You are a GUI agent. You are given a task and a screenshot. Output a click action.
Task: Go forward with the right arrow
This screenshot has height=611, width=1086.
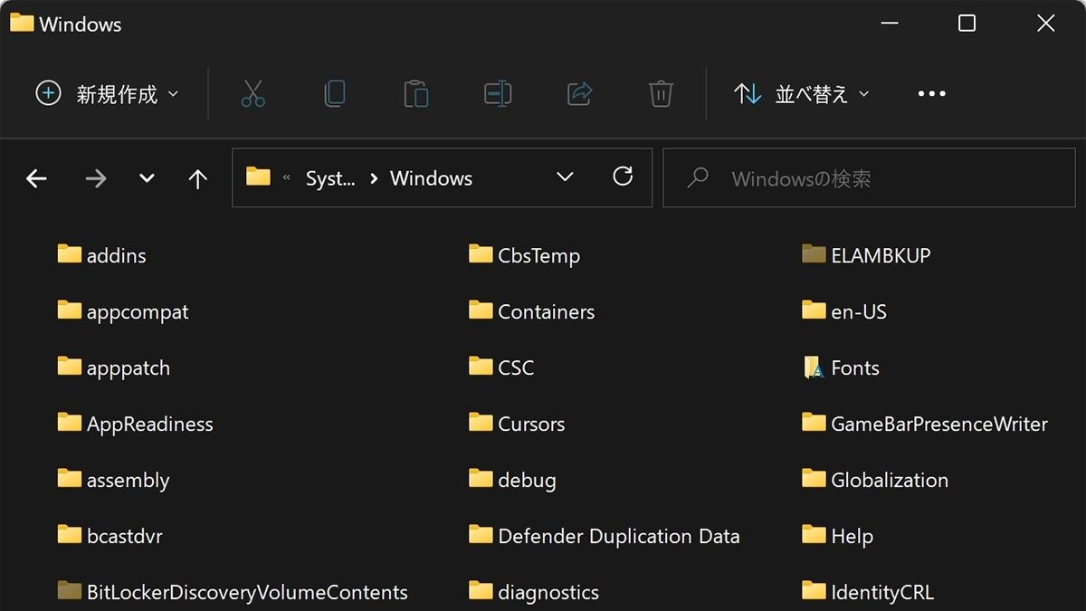pos(95,178)
